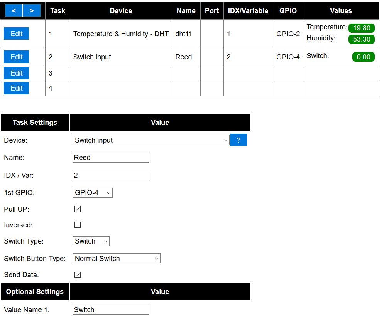384x316 pixels.
Task: Expand Switch Button Type dropdown
Action: 116,259
